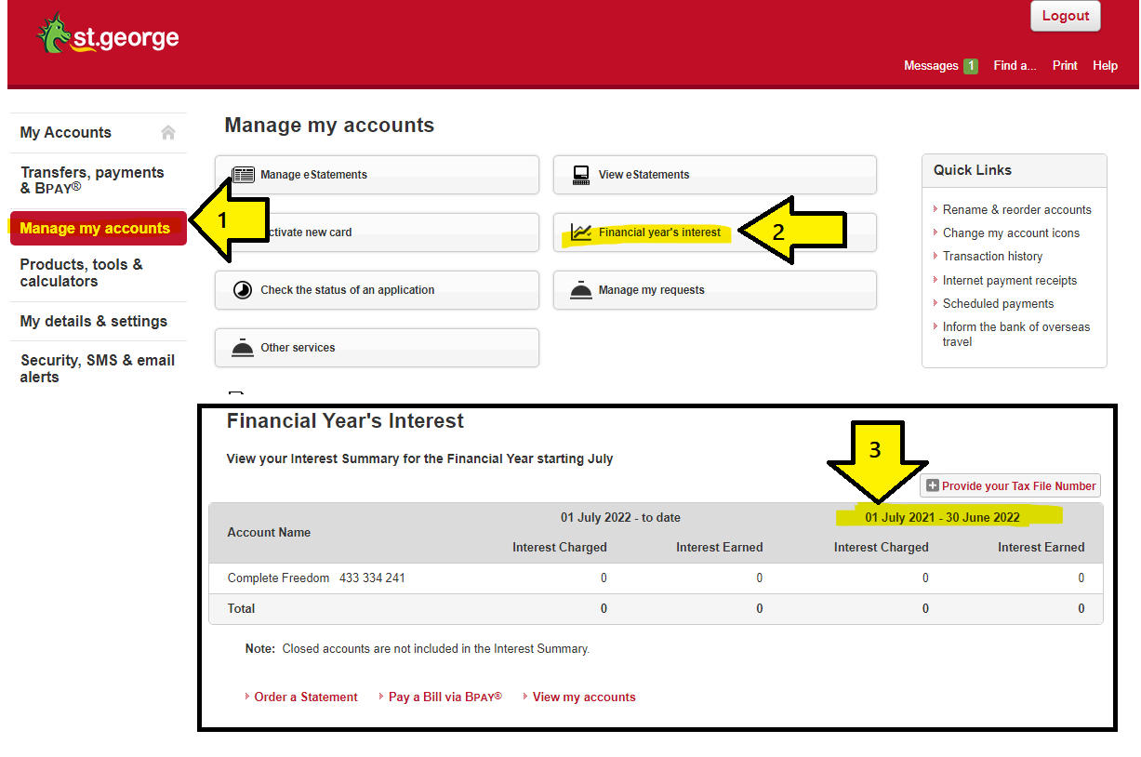The height and width of the screenshot is (757, 1141).
Task: Open Internet payment receipts link
Action: [1010, 280]
